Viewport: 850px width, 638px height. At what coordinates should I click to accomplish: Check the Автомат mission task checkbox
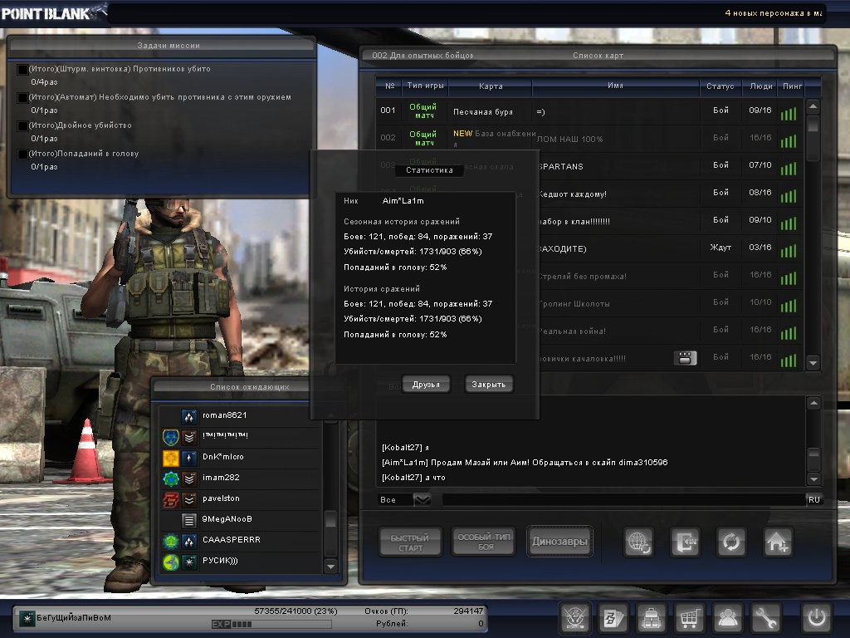22,98
